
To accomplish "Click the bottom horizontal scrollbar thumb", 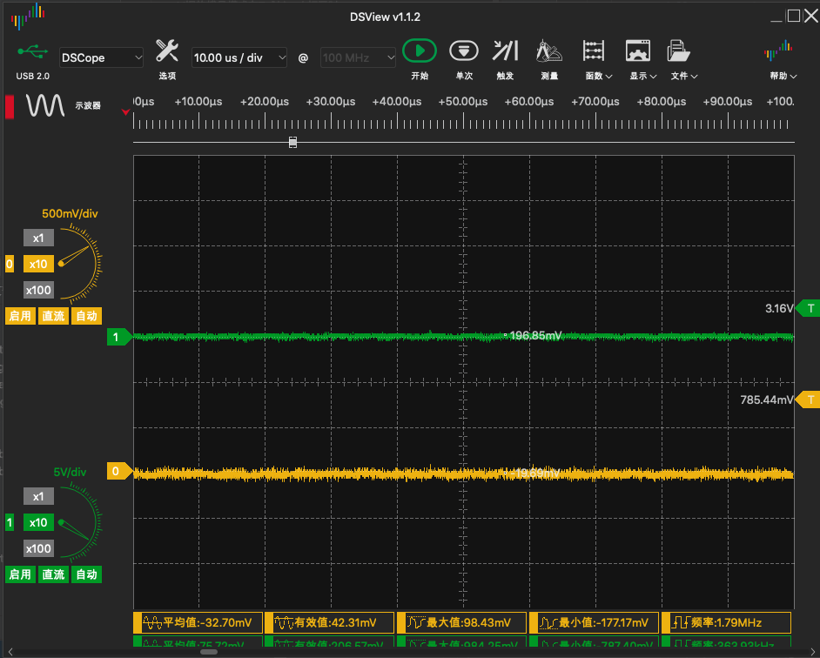I will (x=209, y=652).
